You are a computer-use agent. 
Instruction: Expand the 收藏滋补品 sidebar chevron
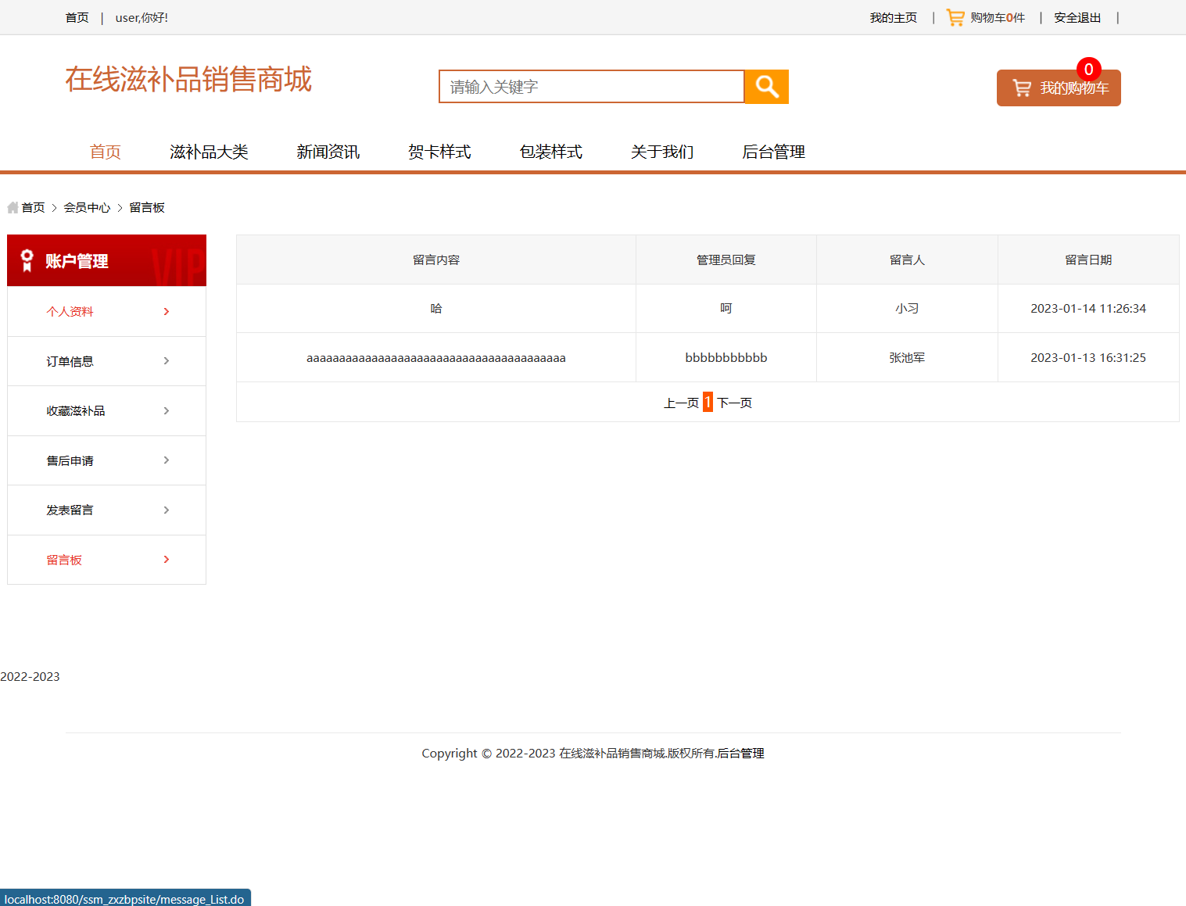click(x=165, y=410)
